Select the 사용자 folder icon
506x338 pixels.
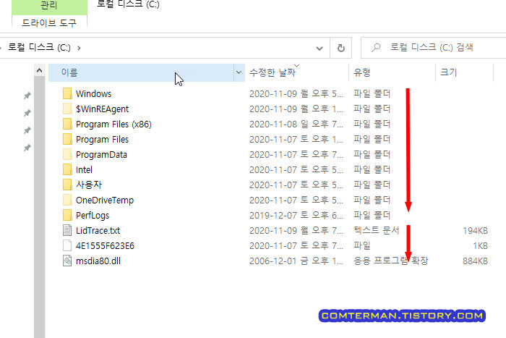click(67, 185)
